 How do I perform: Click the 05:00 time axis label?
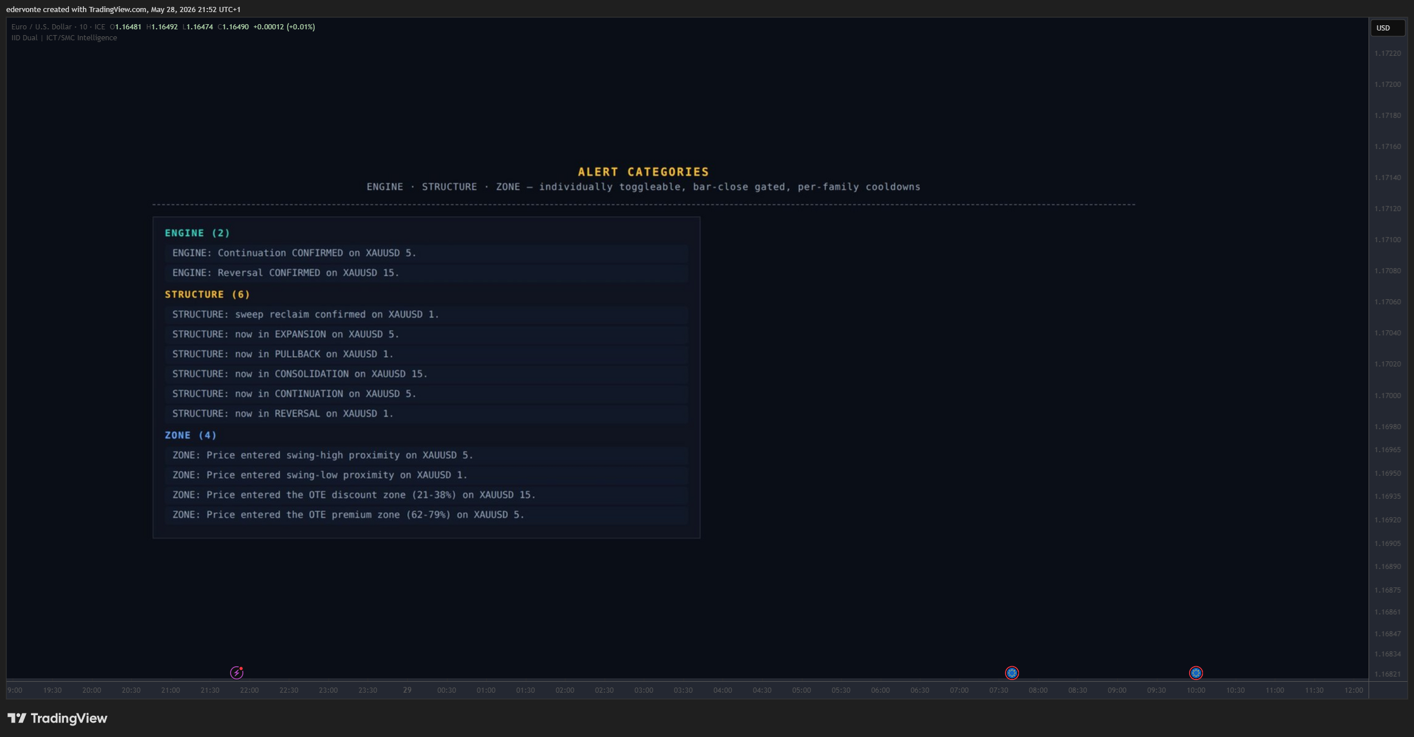pyautogui.click(x=801, y=690)
